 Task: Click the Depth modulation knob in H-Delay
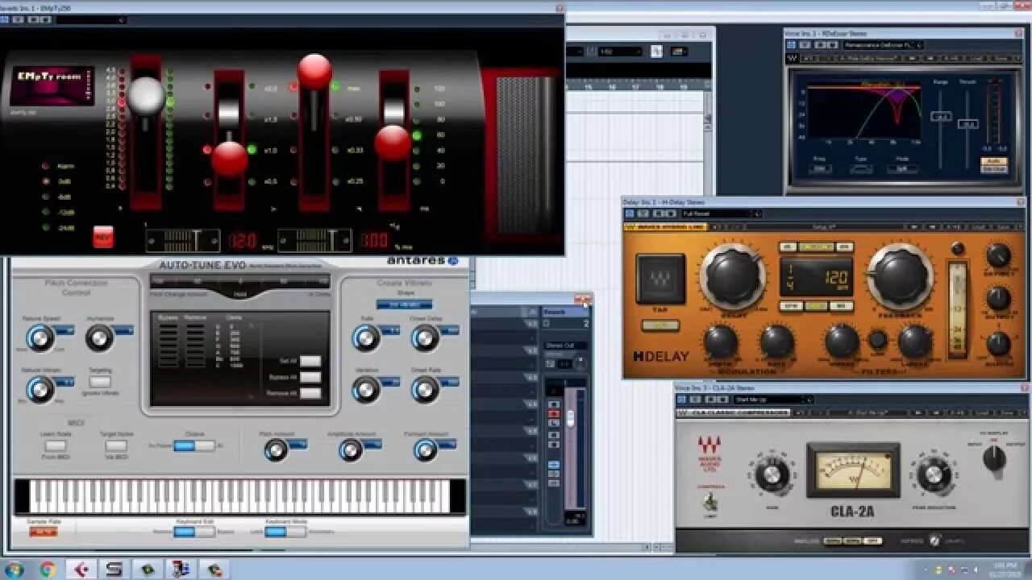[x=721, y=342]
